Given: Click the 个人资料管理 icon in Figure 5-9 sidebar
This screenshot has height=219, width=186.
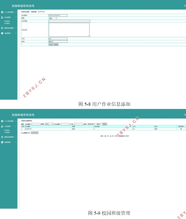Looking at the screenshot, I should pos(2,121).
